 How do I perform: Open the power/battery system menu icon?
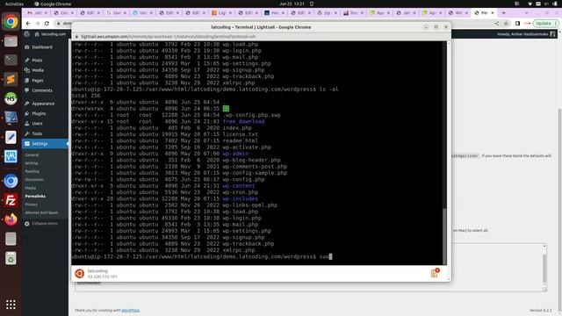pos(554,4)
